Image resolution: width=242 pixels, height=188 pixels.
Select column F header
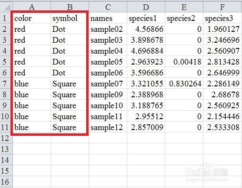222,7
